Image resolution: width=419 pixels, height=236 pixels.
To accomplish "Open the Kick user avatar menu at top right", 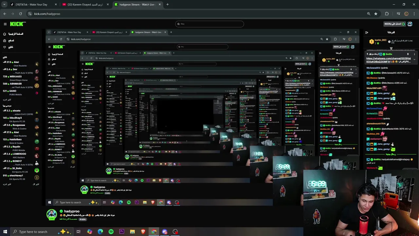I will tap(410, 24).
